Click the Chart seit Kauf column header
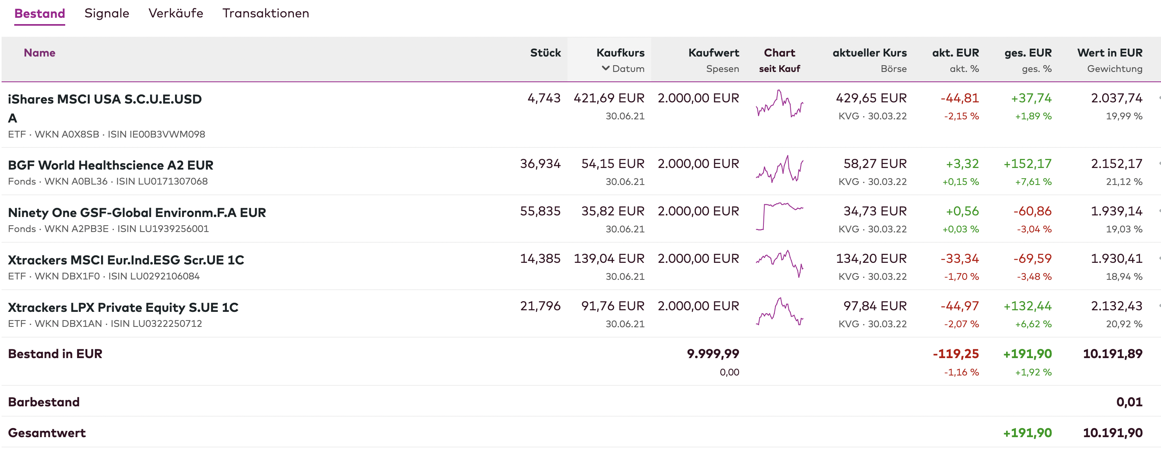Image resolution: width=1161 pixels, height=449 pixels. pyautogui.click(x=779, y=53)
